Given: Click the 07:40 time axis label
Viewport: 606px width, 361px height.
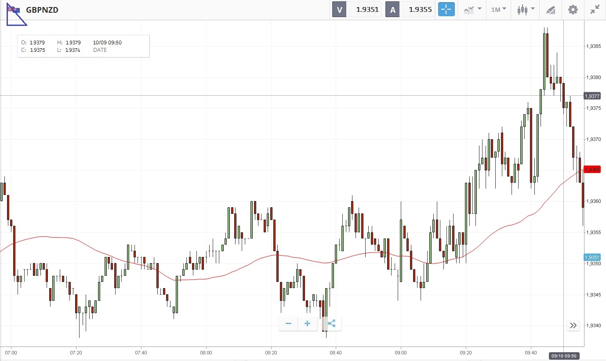Looking at the screenshot, I should tap(141, 353).
